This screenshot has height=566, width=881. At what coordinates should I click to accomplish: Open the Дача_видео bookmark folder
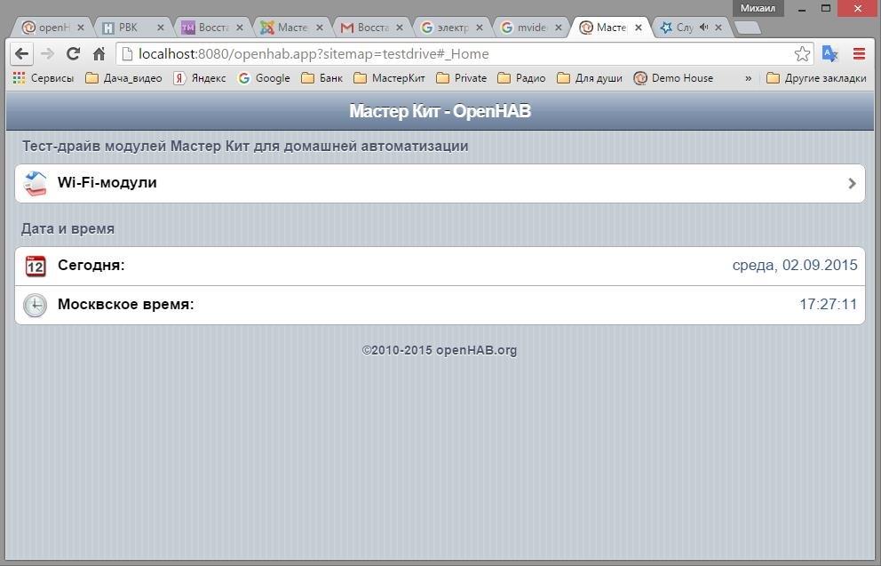(123, 78)
